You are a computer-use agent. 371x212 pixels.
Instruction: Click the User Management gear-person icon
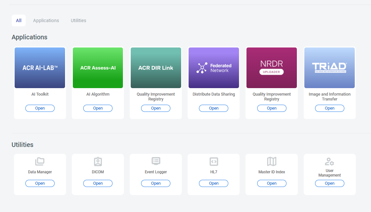tap(329, 162)
